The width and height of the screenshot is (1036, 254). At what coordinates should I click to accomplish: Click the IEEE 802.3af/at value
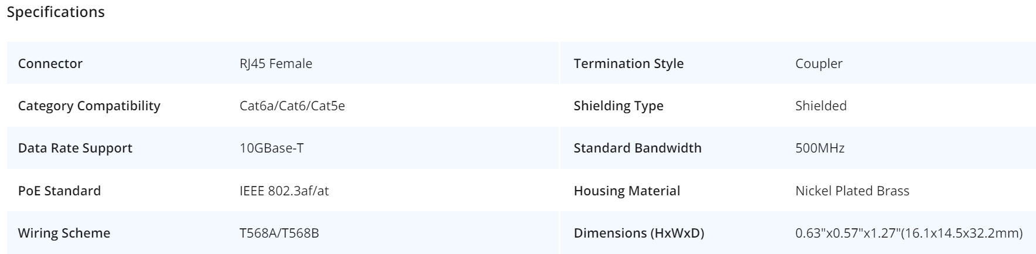coord(284,191)
